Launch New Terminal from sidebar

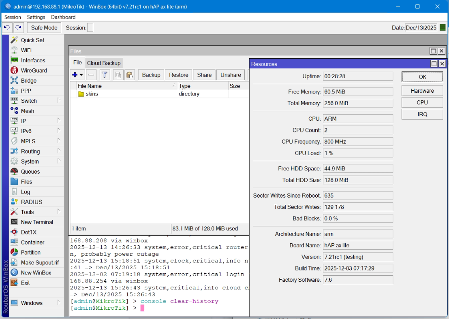coord(36,222)
